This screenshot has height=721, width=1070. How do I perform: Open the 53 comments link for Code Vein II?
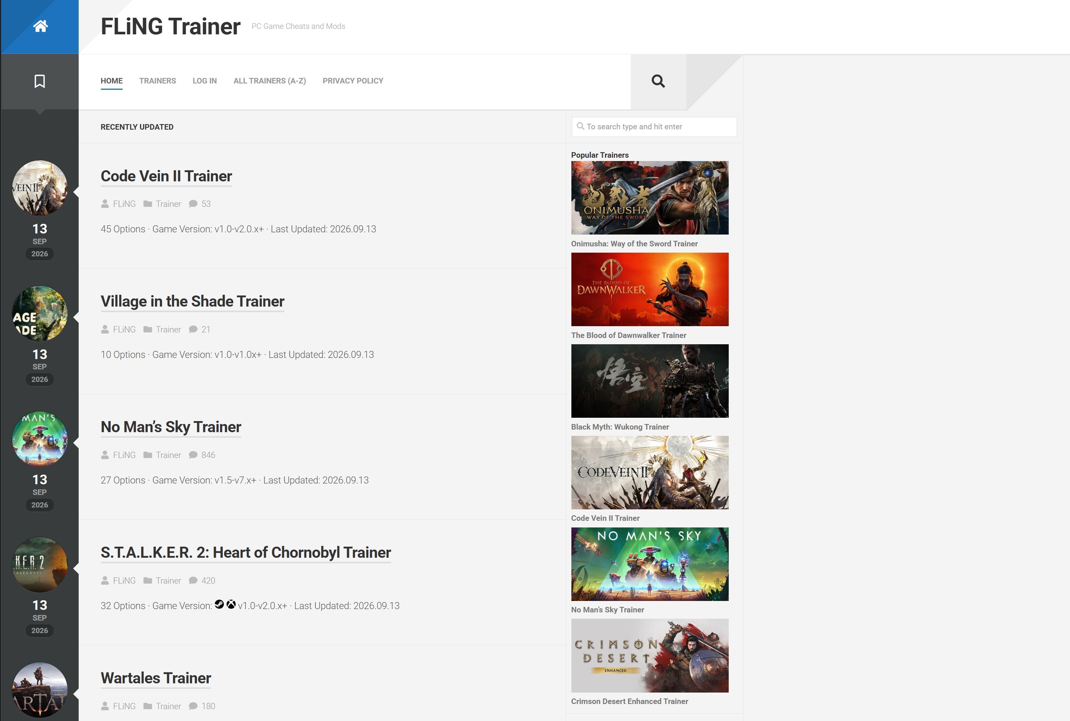[206, 204]
